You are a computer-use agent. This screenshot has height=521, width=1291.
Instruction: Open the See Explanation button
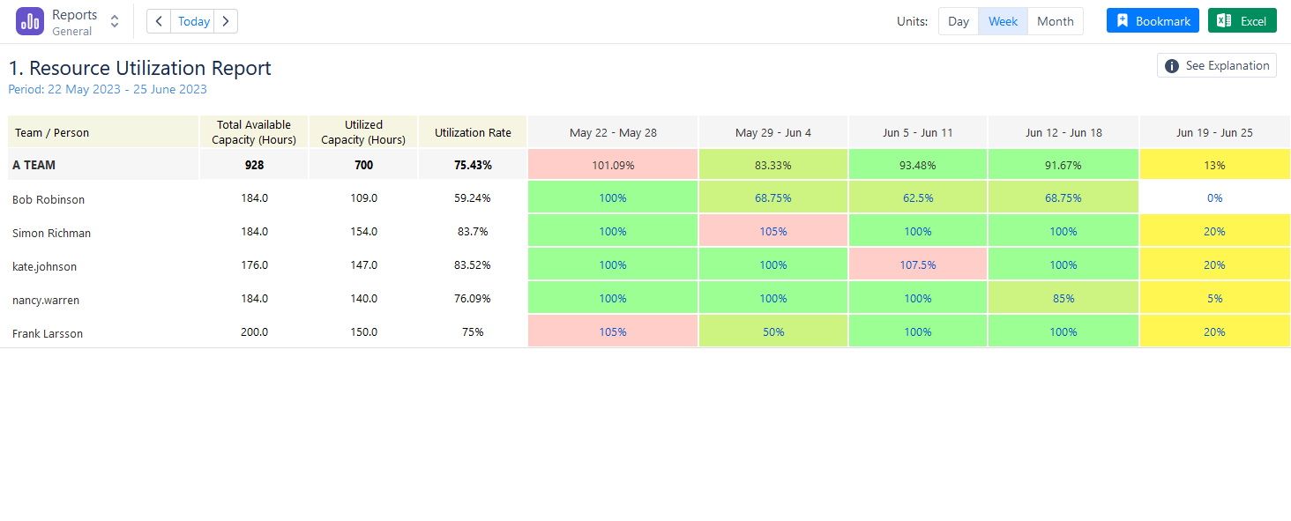pos(1217,65)
